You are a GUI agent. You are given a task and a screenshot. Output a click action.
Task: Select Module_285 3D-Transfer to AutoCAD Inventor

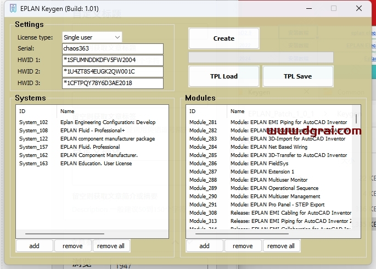click(x=269, y=155)
